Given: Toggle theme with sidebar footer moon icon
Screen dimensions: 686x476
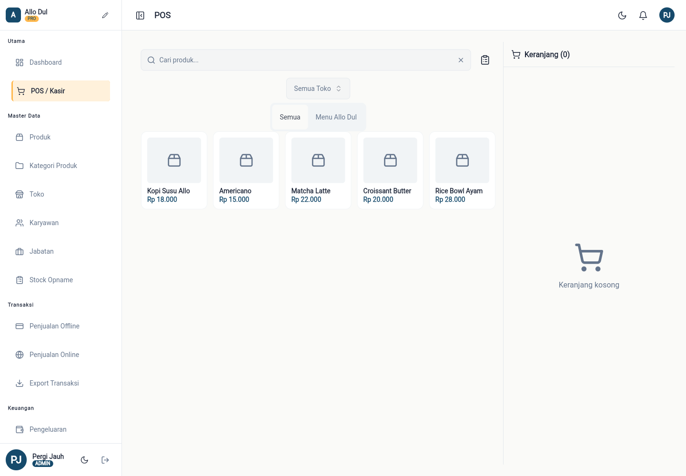Looking at the screenshot, I should click(x=84, y=460).
